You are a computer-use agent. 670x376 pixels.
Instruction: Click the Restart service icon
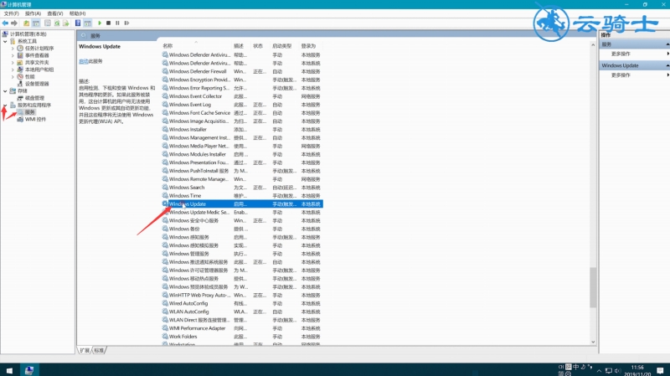click(127, 23)
